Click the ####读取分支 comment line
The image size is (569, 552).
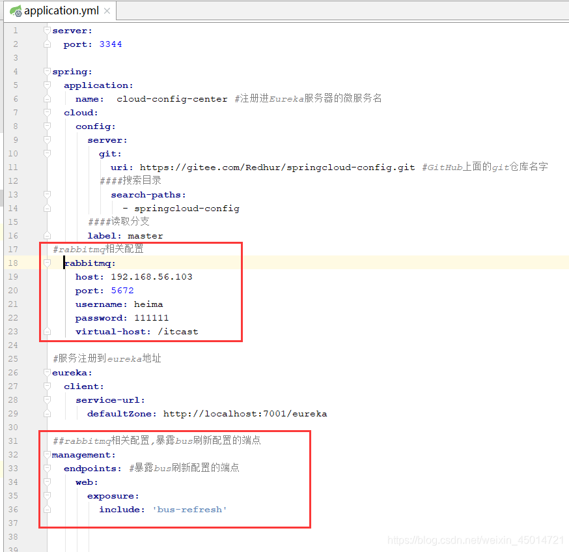tap(118, 222)
